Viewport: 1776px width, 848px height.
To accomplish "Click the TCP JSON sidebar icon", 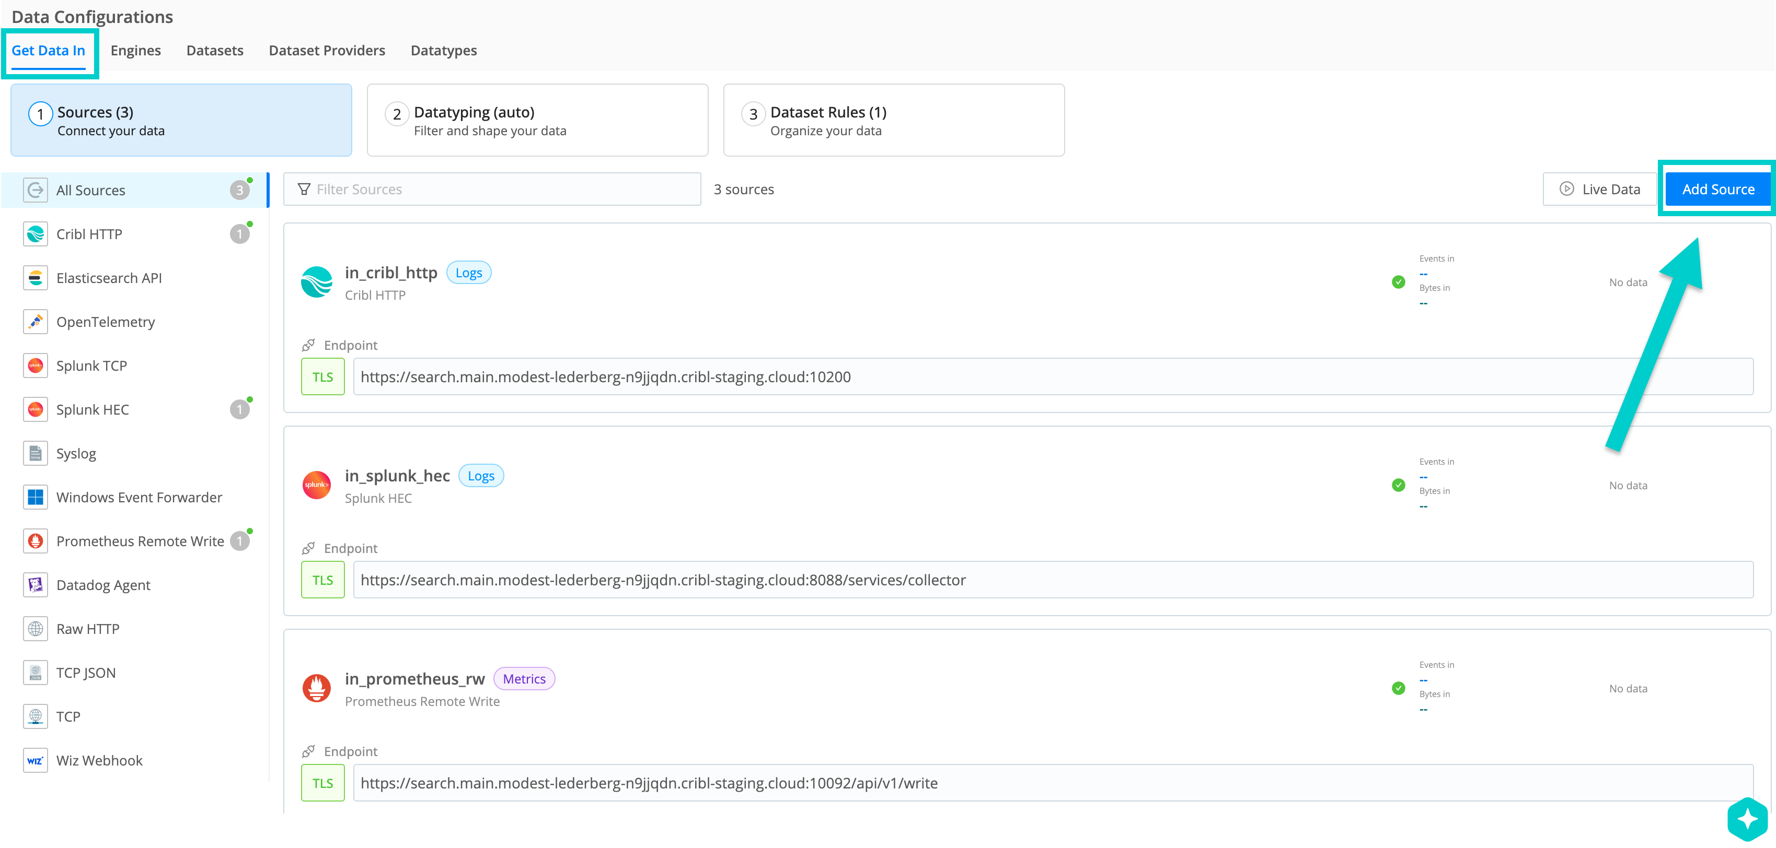I will (35, 673).
